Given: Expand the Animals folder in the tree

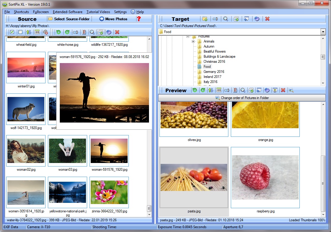Looking at the screenshot, I should (x=193, y=41).
